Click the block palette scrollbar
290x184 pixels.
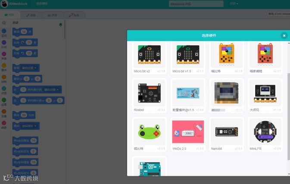(65, 30)
